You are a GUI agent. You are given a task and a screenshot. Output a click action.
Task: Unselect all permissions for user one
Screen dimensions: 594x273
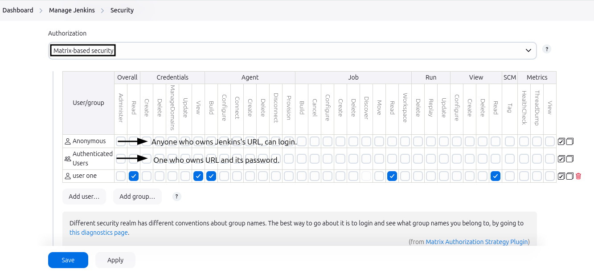coord(569,176)
